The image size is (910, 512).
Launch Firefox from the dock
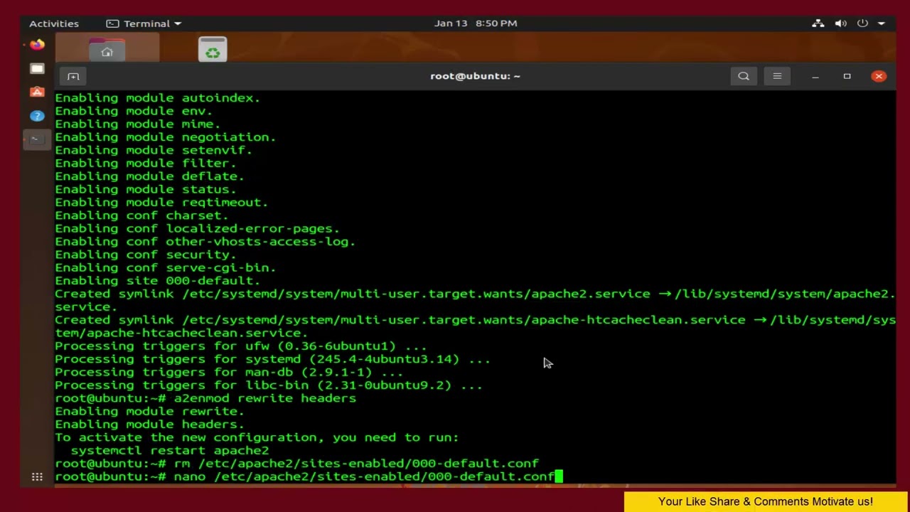click(37, 45)
